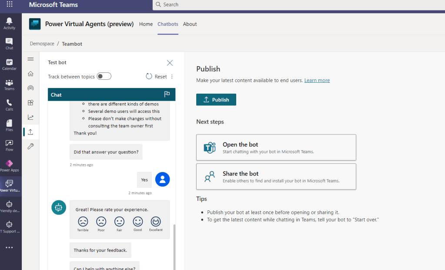Open the Analytics chart icon
Image resolution: width=445 pixels, height=270 pixels.
[x=30, y=117]
